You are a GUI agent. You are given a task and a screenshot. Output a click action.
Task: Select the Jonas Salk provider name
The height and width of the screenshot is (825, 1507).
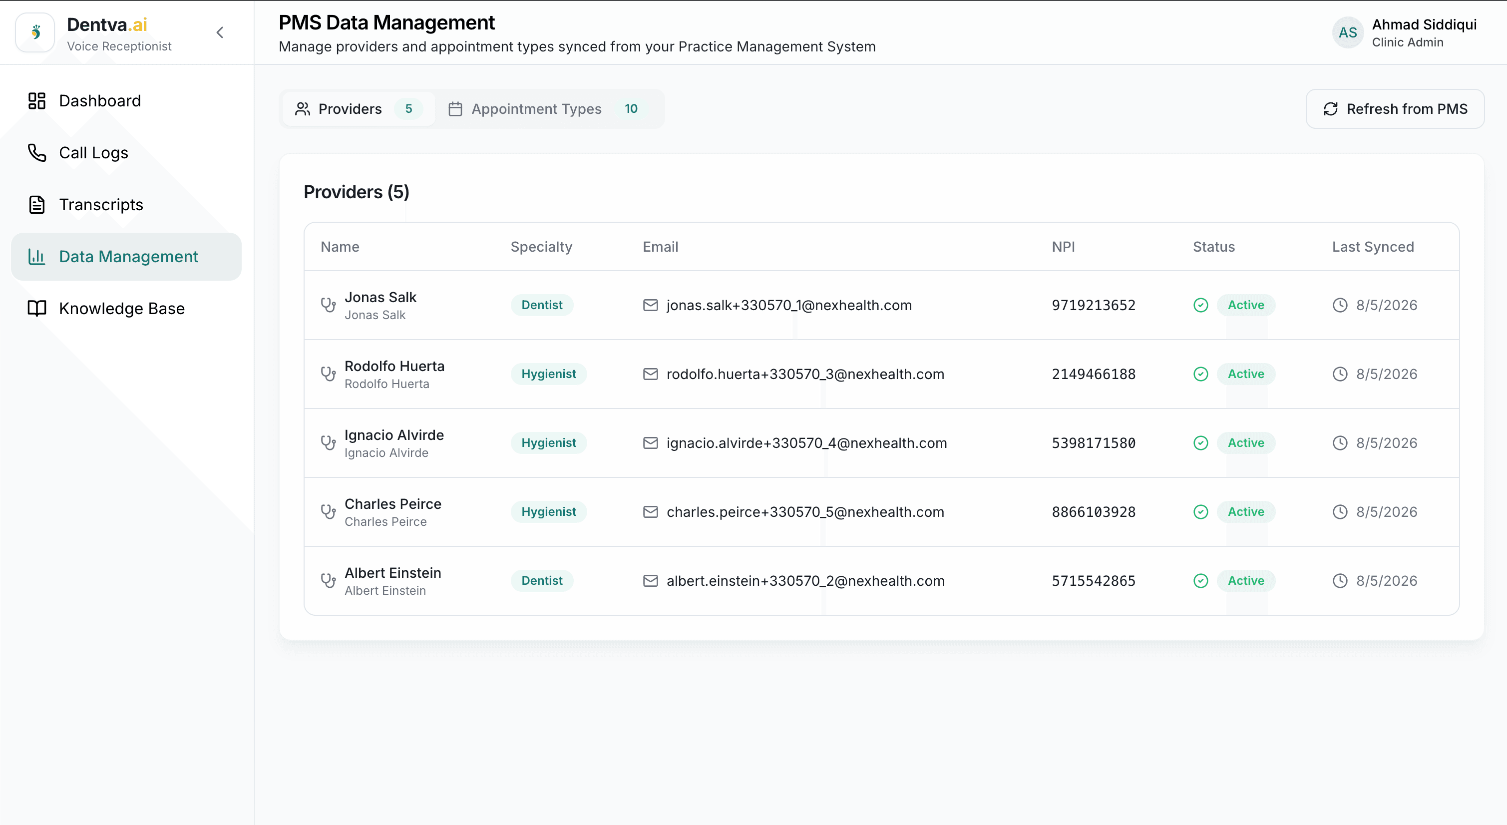click(x=380, y=297)
